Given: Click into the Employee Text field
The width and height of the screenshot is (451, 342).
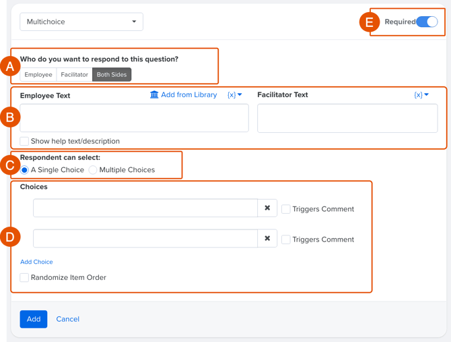Looking at the screenshot, I should [x=134, y=118].
